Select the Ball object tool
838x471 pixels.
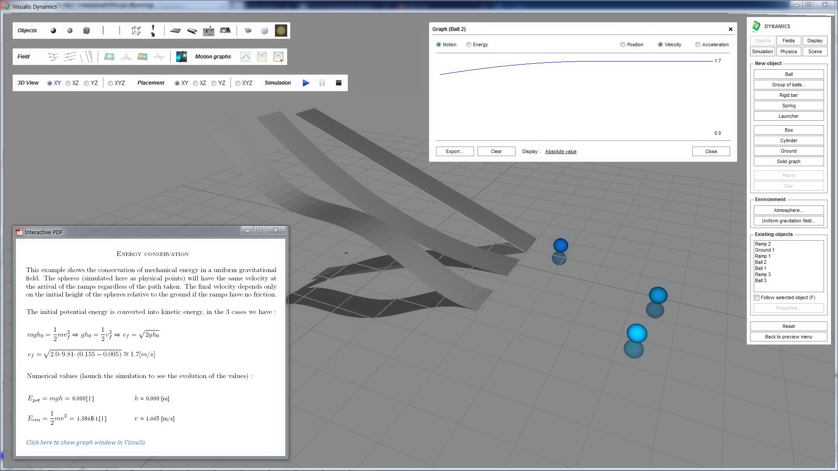click(x=53, y=31)
